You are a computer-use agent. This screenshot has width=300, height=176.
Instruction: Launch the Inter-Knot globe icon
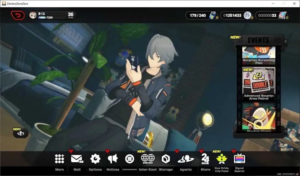(x=148, y=159)
